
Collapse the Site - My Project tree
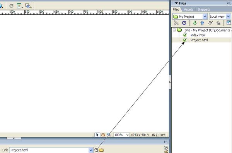[x=174, y=30]
